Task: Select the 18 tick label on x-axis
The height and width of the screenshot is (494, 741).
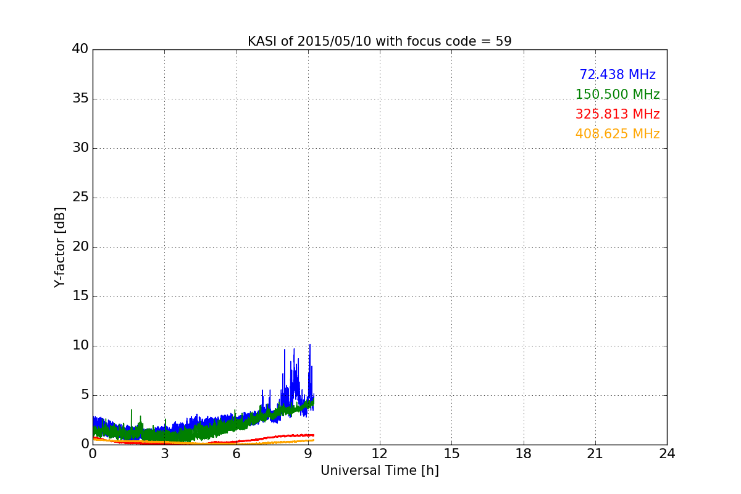Action: 523,454
